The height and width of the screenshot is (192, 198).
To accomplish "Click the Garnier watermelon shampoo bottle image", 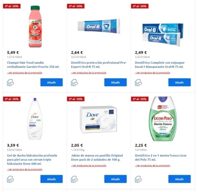I will tap(35, 26).
